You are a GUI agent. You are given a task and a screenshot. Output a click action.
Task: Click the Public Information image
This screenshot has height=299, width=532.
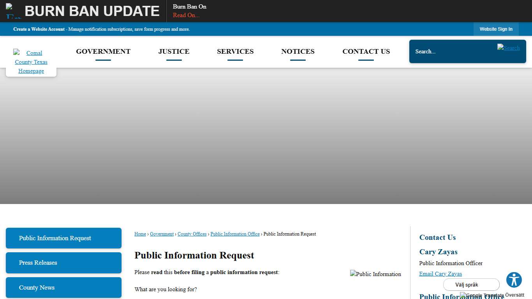375,274
